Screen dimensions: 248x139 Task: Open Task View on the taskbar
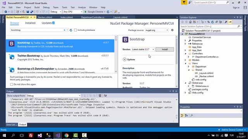pos(22,136)
